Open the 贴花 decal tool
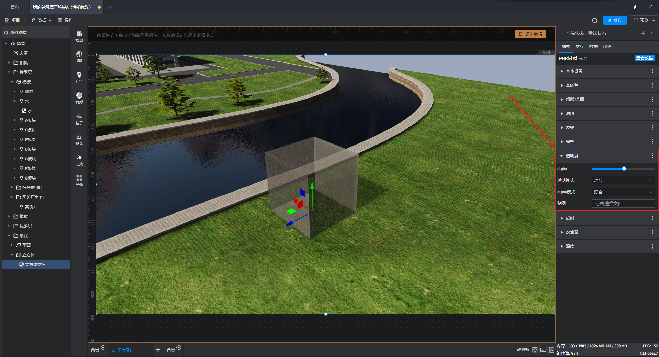This screenshot has width=659, height=357. [x=79, y=139]
